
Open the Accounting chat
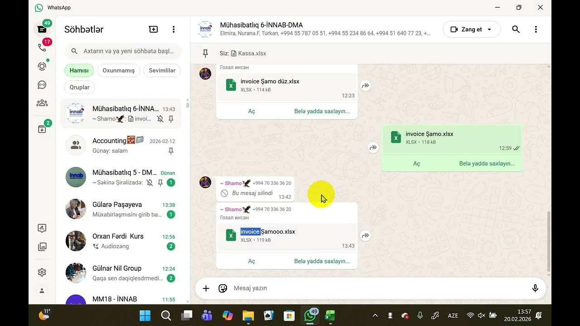(121, 145)
